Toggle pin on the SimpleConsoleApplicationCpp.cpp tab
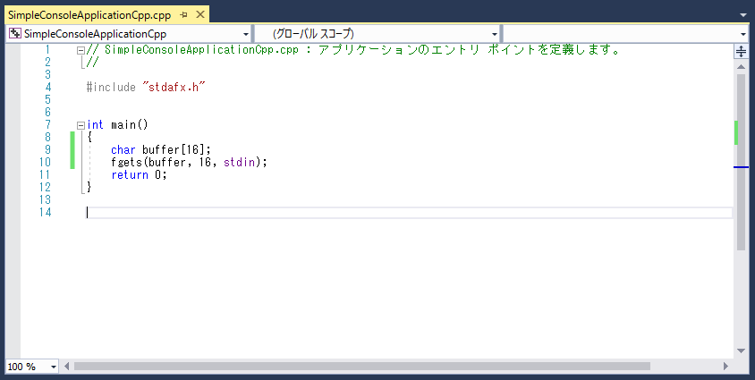The width and height of the screenshot is (755, 380). coord(183,15)
